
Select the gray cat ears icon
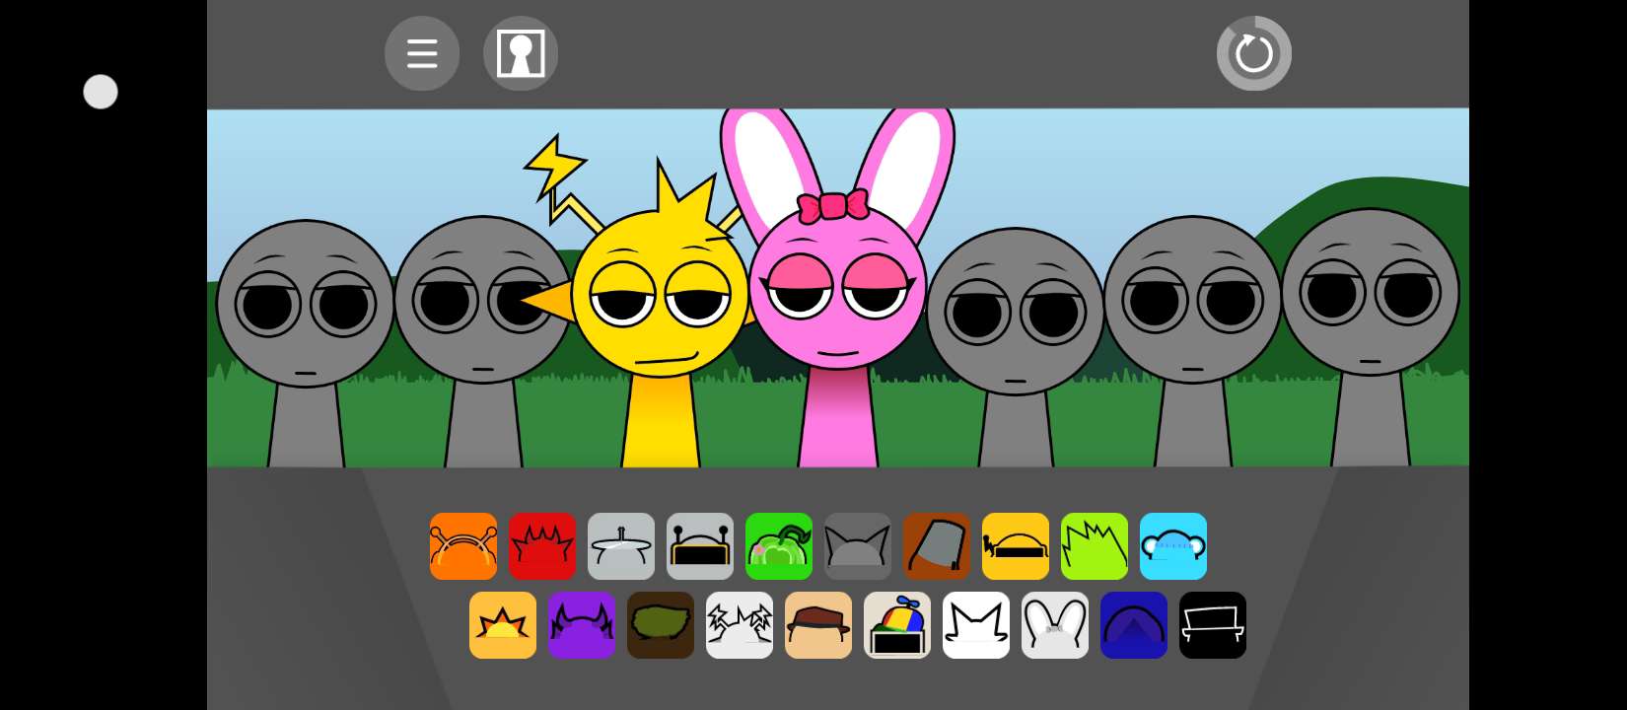click(858, 546)
